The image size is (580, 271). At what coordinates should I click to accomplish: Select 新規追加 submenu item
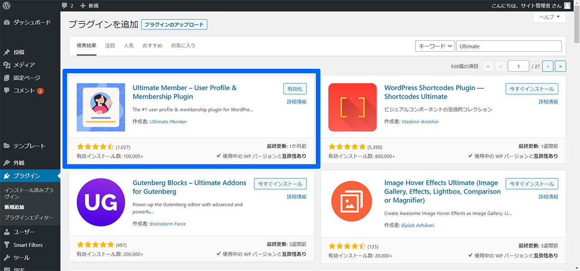[14, 207]
